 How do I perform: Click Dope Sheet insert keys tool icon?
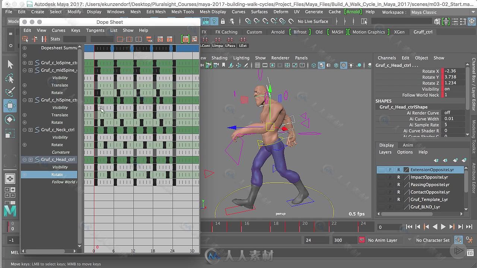click(x=44, y=39)
